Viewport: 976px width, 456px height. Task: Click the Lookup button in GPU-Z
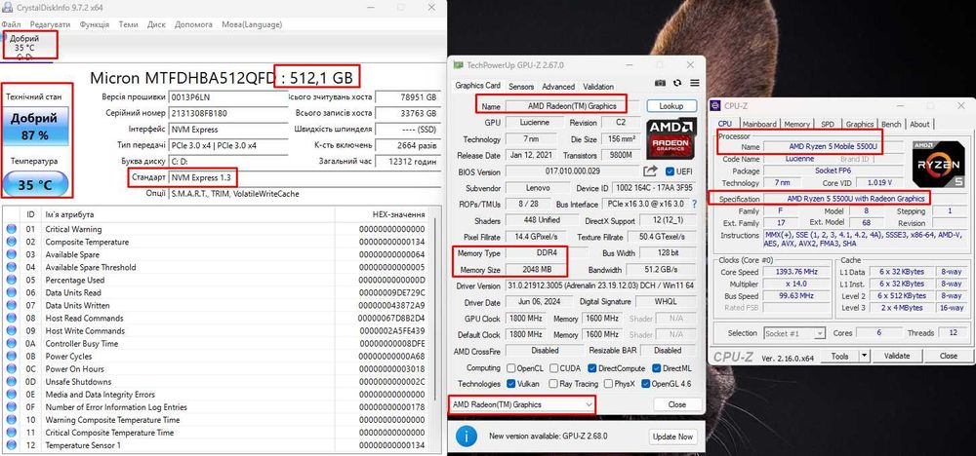pos(671,106)
